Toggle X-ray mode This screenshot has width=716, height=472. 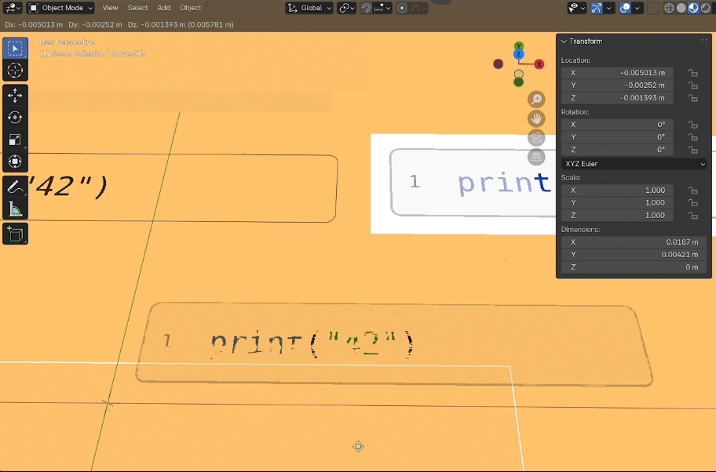653,8
